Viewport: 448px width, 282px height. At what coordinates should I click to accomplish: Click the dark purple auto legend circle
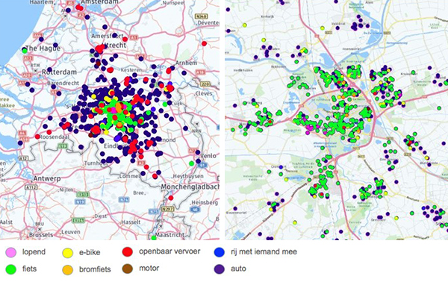point(219,269)
